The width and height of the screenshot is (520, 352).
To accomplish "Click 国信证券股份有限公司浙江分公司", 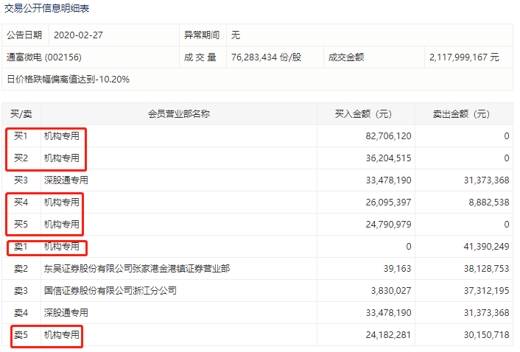I will 110,291.
